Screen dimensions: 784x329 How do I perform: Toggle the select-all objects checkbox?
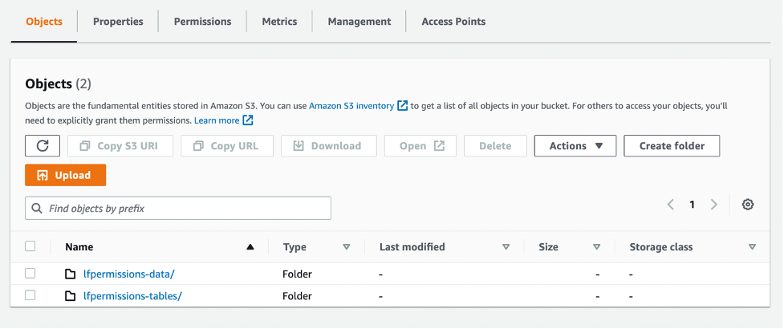click(30, 246)
